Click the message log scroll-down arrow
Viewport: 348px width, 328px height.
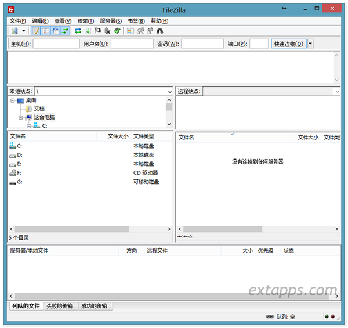point(336,80)
